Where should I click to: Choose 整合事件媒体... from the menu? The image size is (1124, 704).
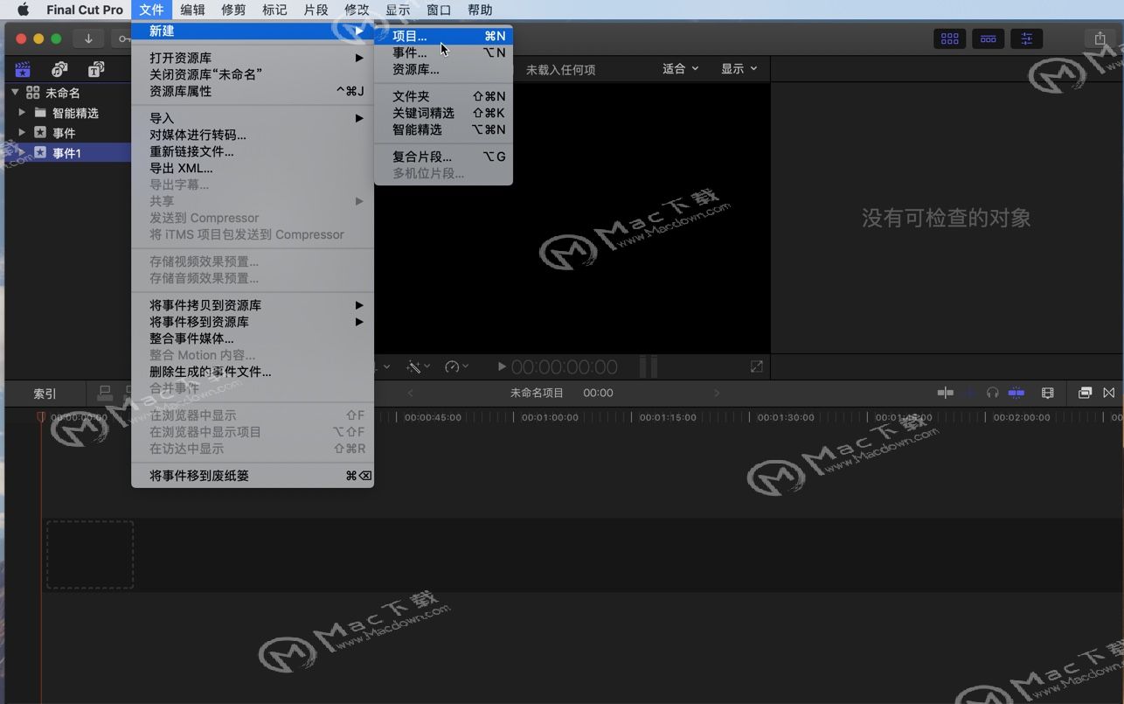tap(253, 338)
